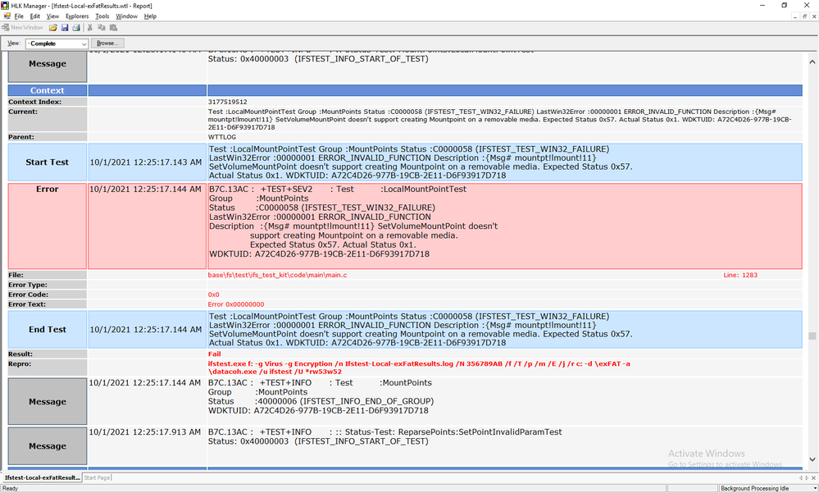Click the file path base\fs\test\ifs_test_kit\code\main\main.c
Screen dimensions: 819x493
277,275
